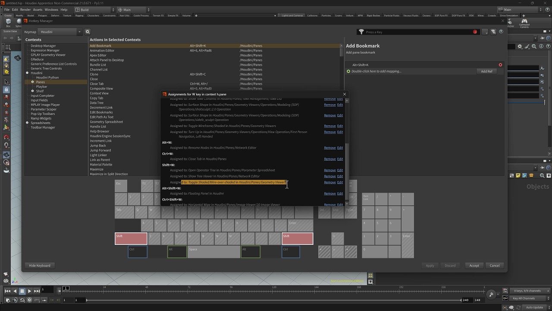Click the playbar range slider bar

click(x=273, y=300)
